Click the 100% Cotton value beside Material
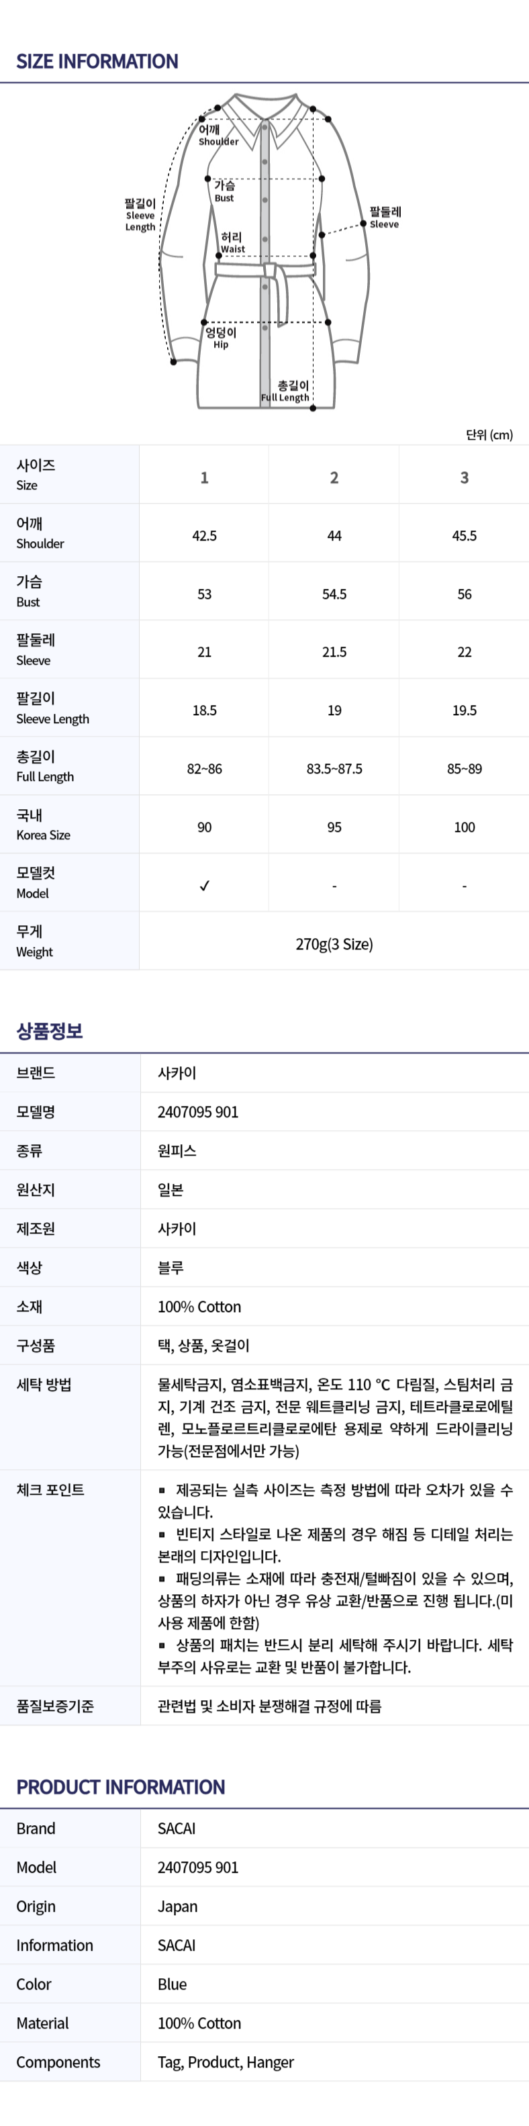Viewport: 529px width, 2126px height. (199, 2023)
